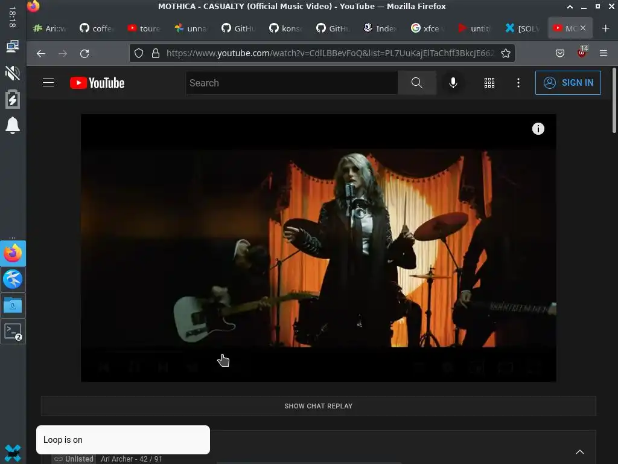618x464 pixels.
Task: Click the keep-above arrow in title bar
Action: point(570,7)
